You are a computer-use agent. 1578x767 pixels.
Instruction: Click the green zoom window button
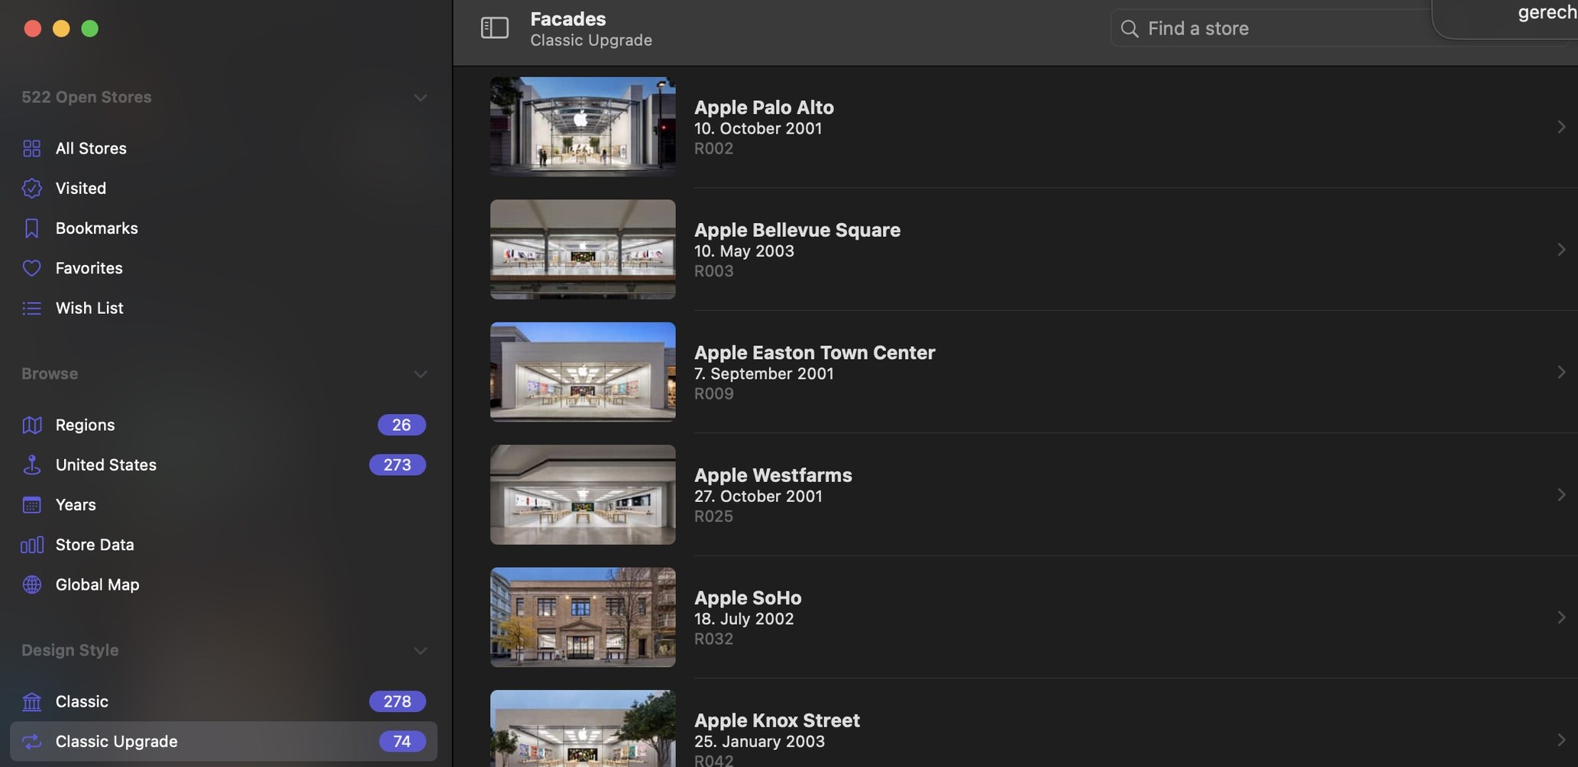click(90, 28)
